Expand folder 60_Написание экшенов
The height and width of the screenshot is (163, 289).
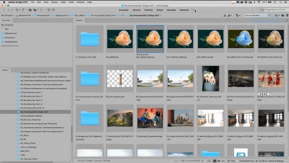(16, 128)
